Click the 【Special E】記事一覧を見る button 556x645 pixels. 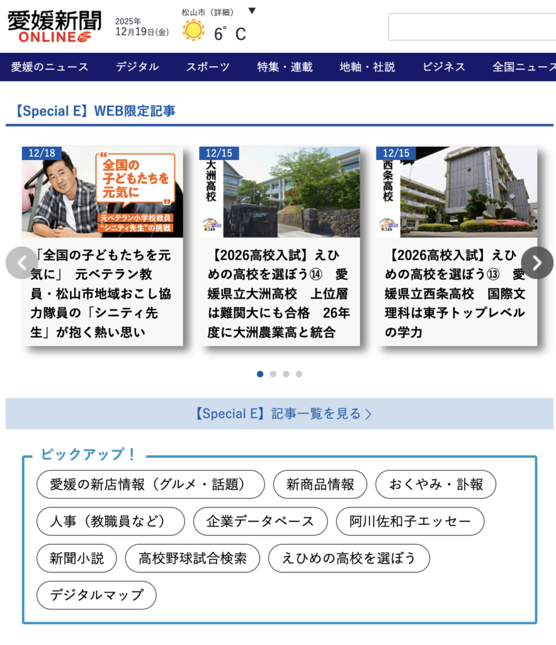(280, 414)
